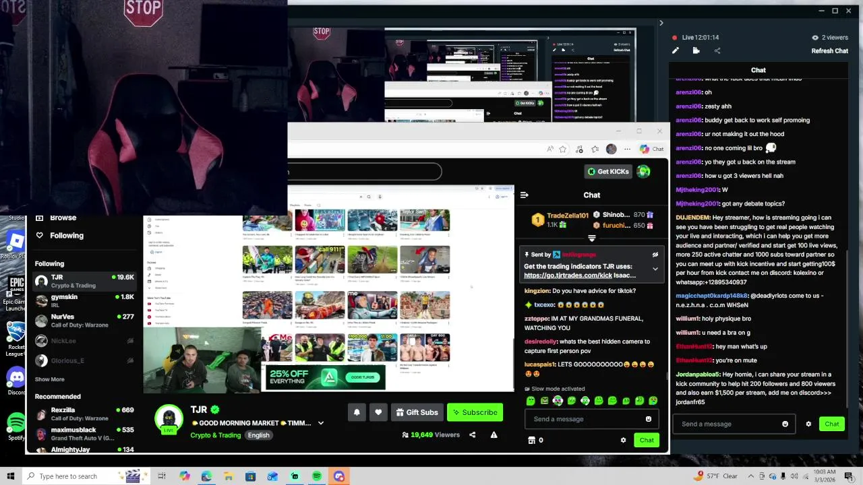The height and width of the screenshot is (485, 863).
Task: Open the emoji picker in the streaming app message box
Action: click(x=785, y=424)
